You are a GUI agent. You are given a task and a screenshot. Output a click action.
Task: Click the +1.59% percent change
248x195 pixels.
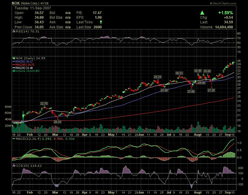pyautogui.click(x=226, y=13)
